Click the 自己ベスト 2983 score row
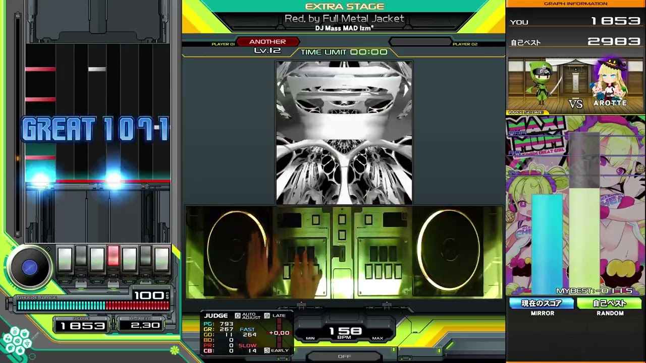646x363 pixels. click(576, 42)
